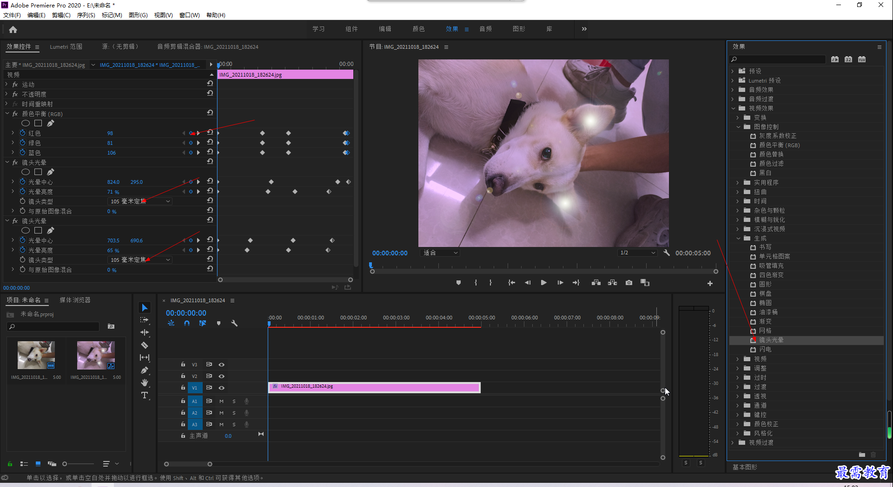
Task: Switch to the 编辑 workspace tab
Action: click(385, 29)
